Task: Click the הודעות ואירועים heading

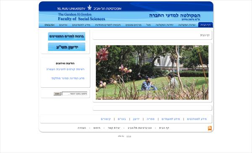Action: pyautogui.click(x=65, y=64)
